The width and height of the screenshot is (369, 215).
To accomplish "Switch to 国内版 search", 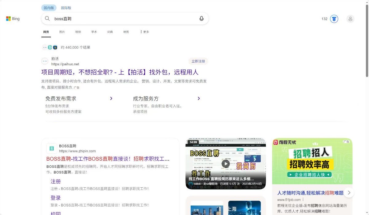I will tap(49, 8).
